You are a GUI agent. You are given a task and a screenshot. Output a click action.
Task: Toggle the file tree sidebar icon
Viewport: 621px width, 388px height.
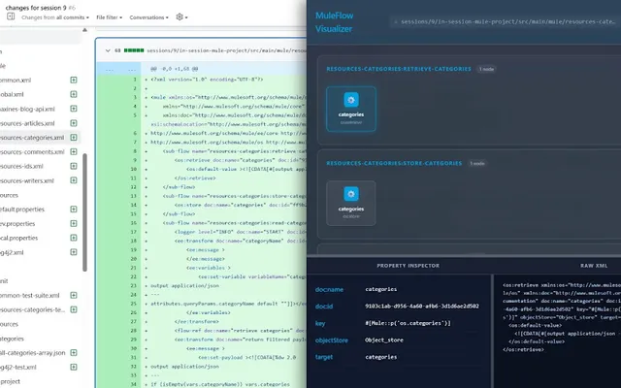coord(11,16)
